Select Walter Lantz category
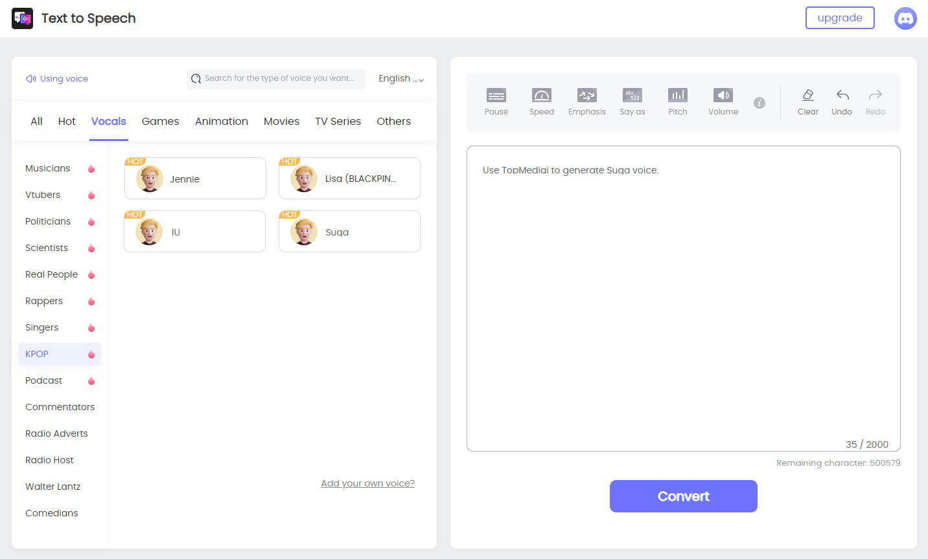The width and height of the screenshot is (928, 559). point(52,487)
